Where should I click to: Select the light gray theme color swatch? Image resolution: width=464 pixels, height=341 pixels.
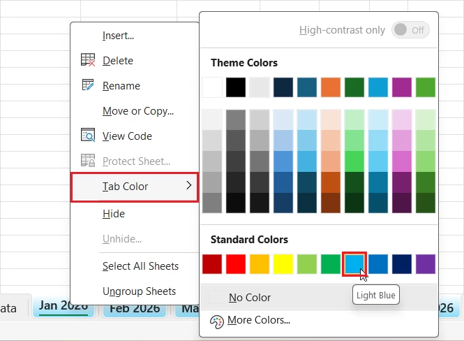(260, 87)
